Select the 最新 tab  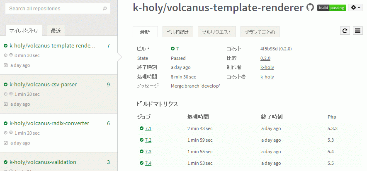pyautogui.click(x=145, y=32)
